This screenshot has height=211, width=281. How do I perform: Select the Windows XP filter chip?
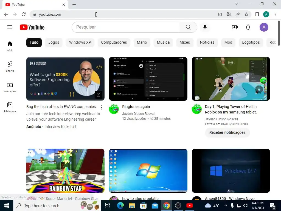pos(80,42)
